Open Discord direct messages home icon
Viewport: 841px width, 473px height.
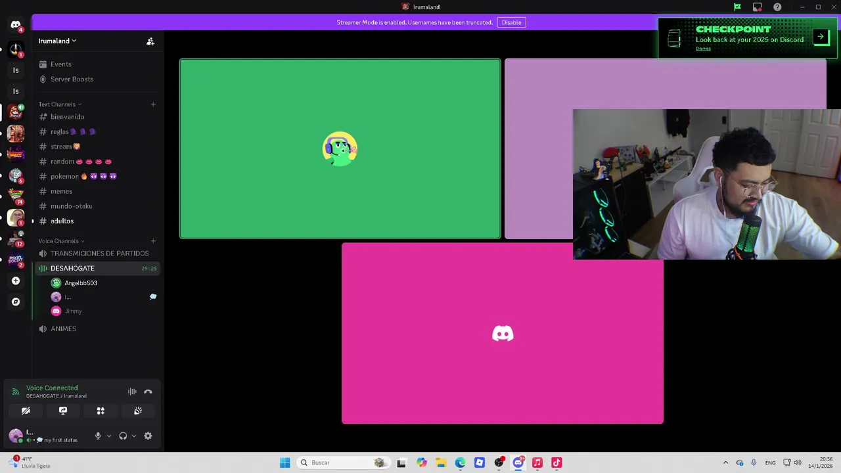pyautogui.click(x=16, y=25)
